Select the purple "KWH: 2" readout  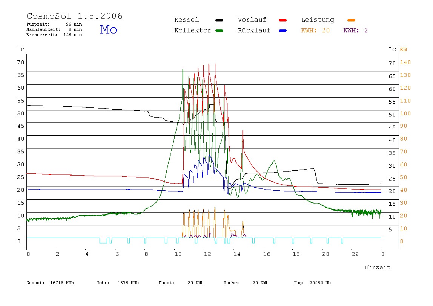click(356, 31)
